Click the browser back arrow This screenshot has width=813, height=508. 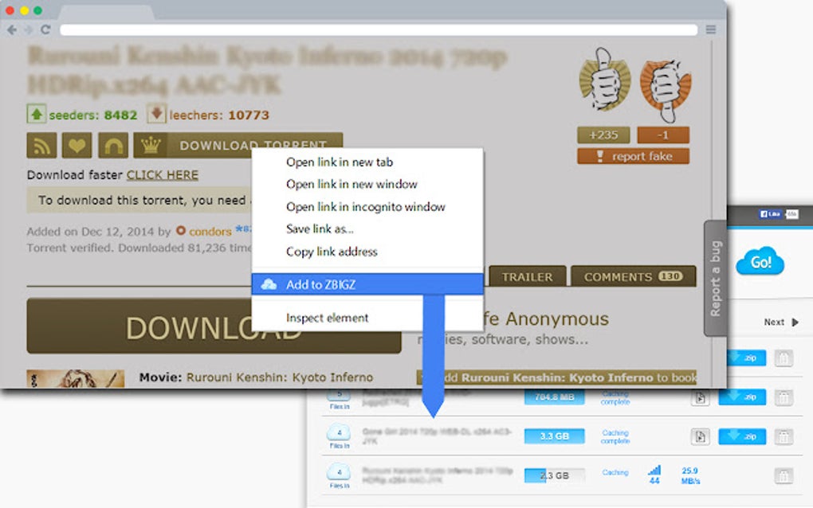(x=11, y=29)
